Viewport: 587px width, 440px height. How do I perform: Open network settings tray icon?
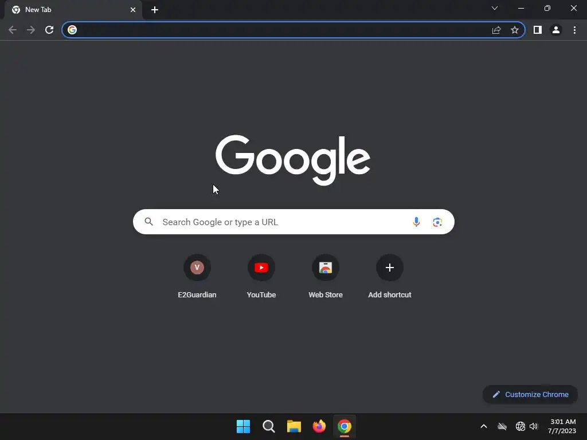[x=520, y=426]
